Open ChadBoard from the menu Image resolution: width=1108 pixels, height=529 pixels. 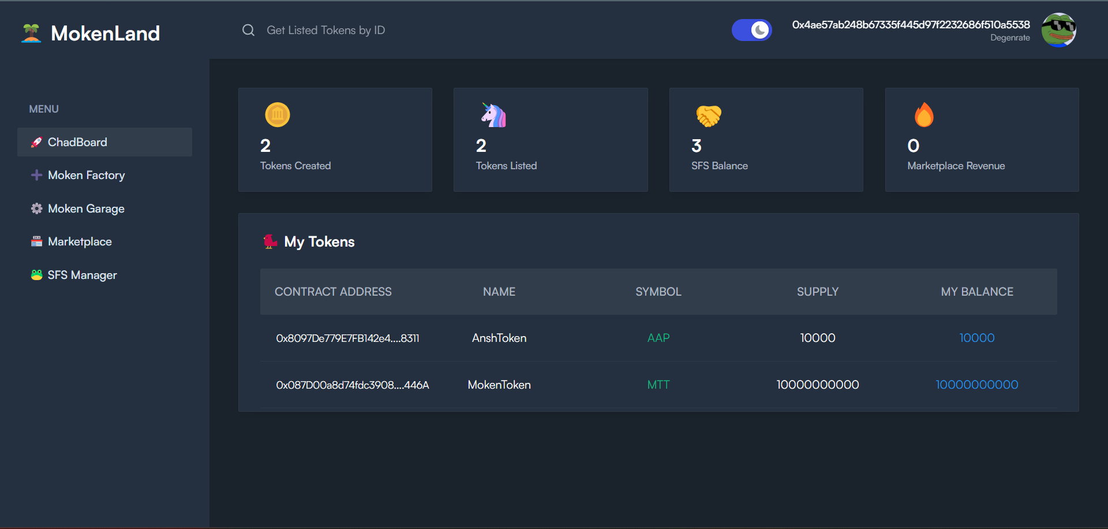[104, 142]
